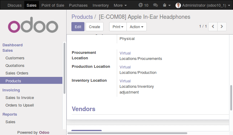Open Sales Orders in sidebar
Viewport: 233px width, 135px height.
[x=17, y=73]
